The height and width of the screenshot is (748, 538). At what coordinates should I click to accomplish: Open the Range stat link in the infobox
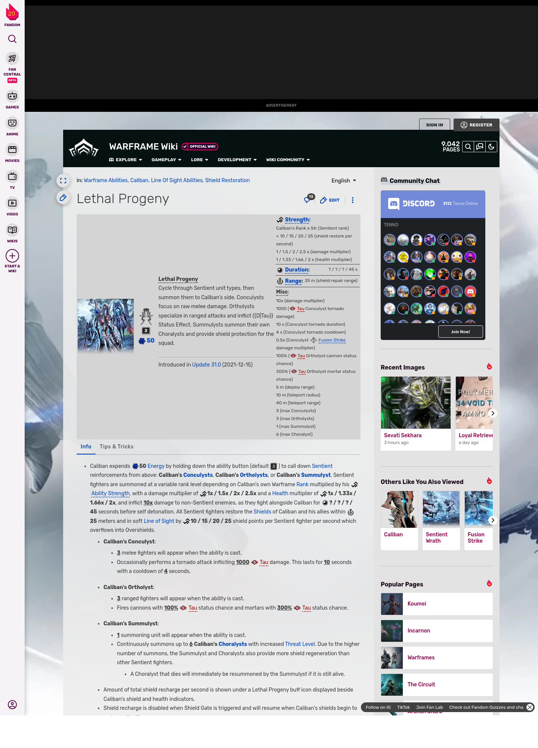click(293, 281)
